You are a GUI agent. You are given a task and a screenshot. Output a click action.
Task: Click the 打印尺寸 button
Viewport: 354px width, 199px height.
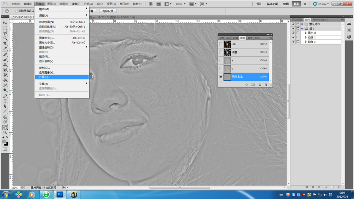108,11
